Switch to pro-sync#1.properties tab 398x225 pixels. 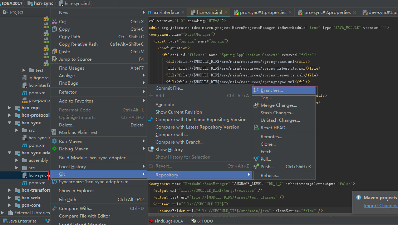263,12
